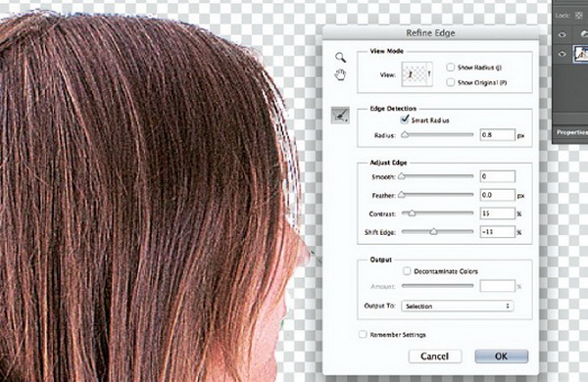Open the View mode thumbnail dropdown

[x=417, y=74]
